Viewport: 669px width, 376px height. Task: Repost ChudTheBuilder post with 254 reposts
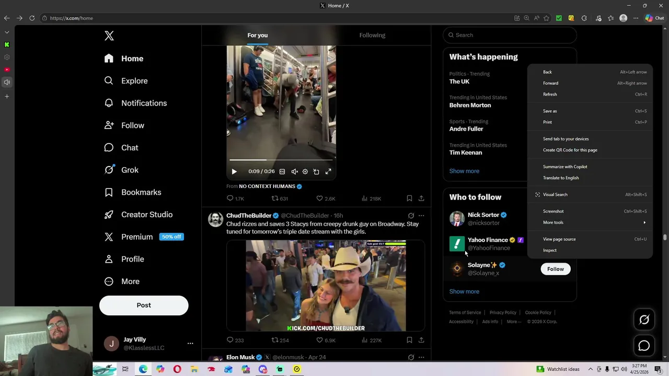[x=280, y=340]
